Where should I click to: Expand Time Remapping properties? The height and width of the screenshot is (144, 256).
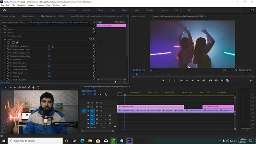point(2,36)
